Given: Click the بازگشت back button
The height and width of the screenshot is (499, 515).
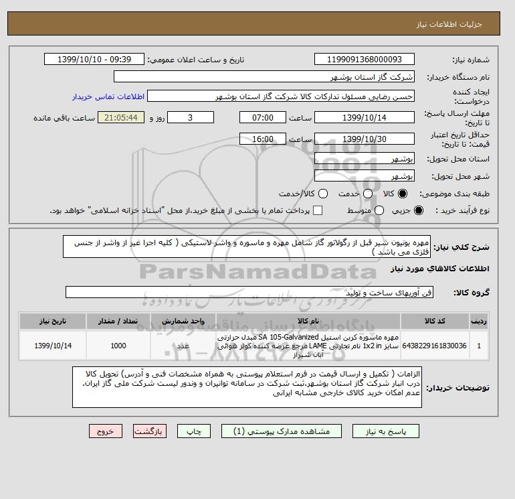Looking at the screenshot, I should point(150,431).
